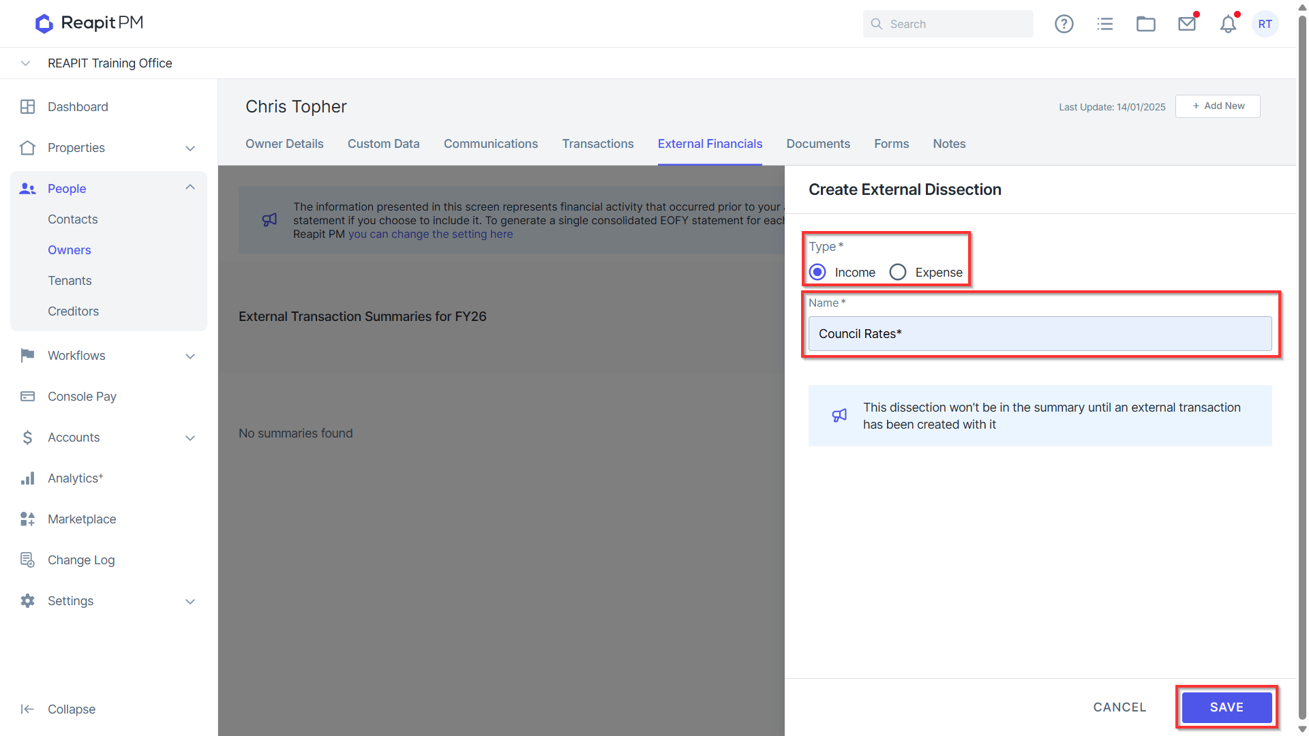This screenshot has width=1309, height=736.
Task: Open the folder icon in top bar
Action: tap(1146, 24)
